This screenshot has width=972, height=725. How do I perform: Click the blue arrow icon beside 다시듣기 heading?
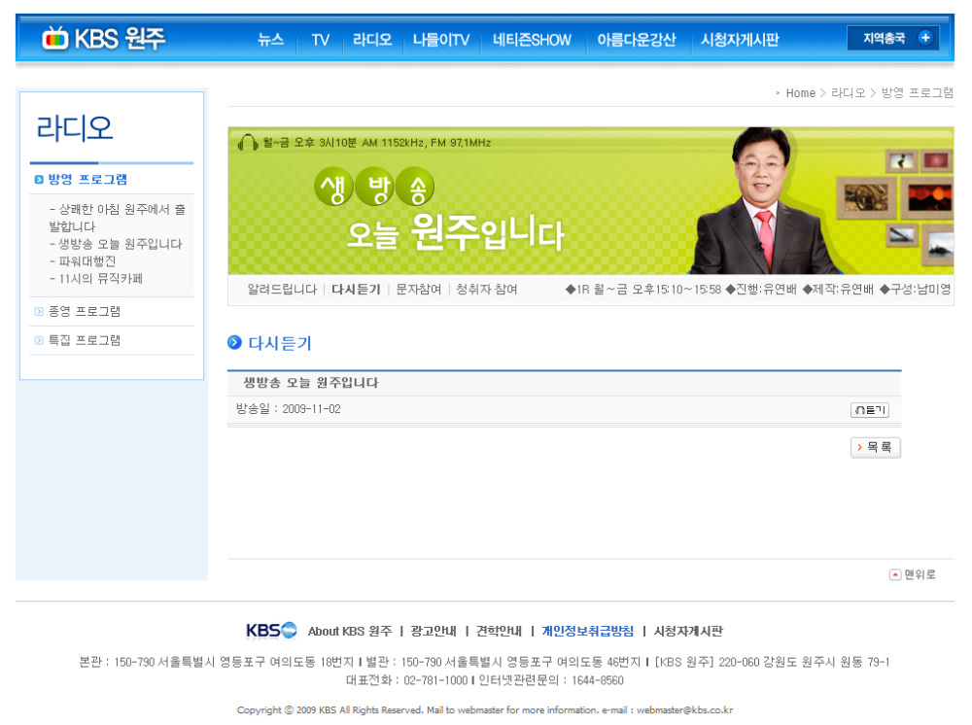click(233, 342)
